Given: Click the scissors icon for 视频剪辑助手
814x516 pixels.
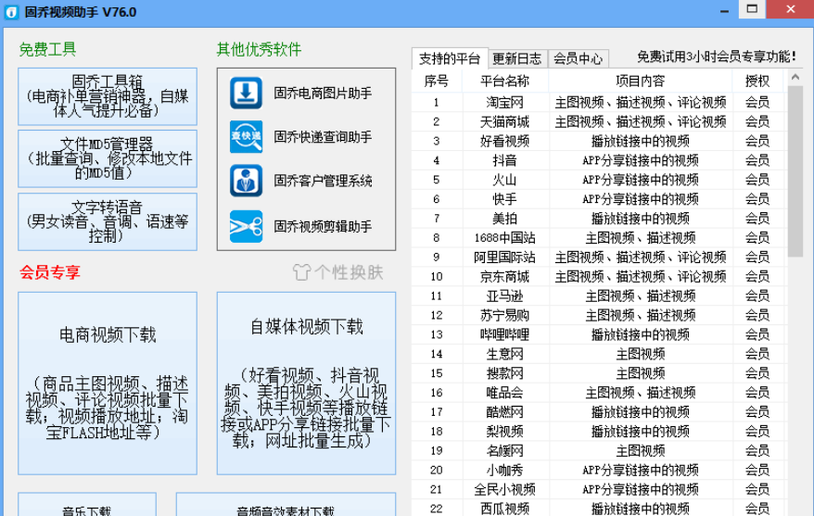Looking at the screenshot, I should pyautogui.click(x=246, y=226).
